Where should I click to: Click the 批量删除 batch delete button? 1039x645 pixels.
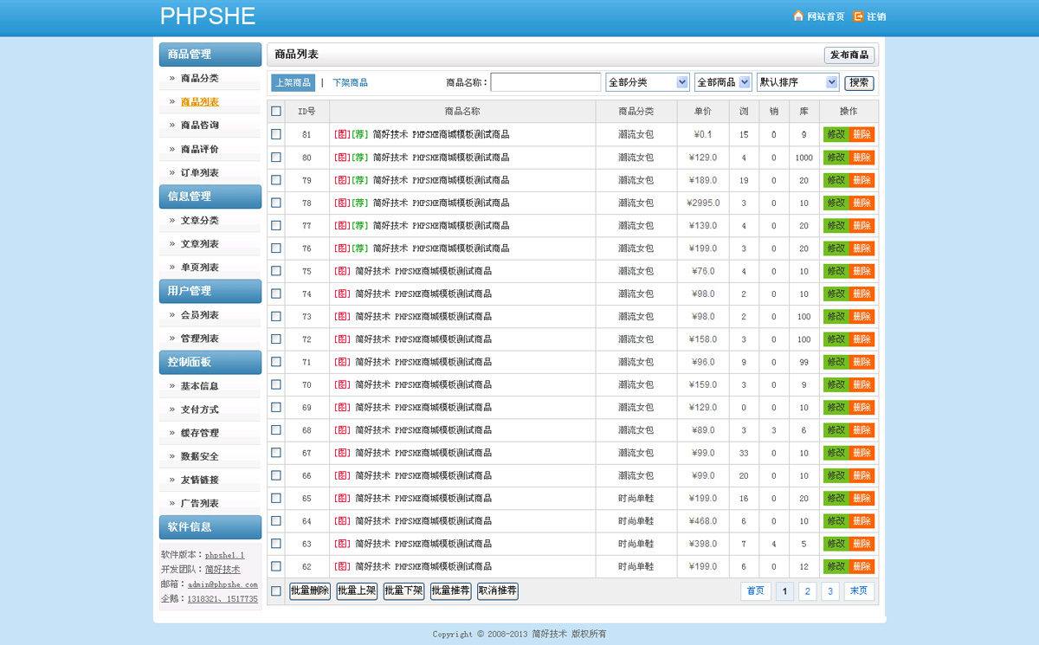[x=309, y=590]
